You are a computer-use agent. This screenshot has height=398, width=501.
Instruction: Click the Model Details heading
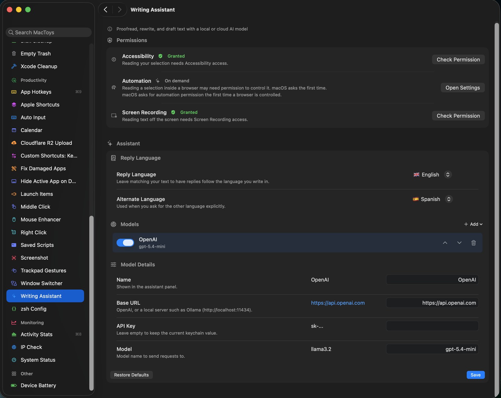138,265
